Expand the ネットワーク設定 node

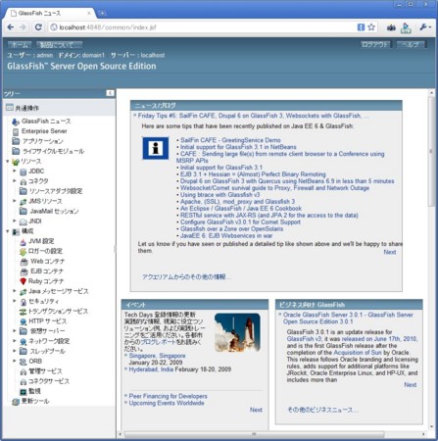pos(15,341)
